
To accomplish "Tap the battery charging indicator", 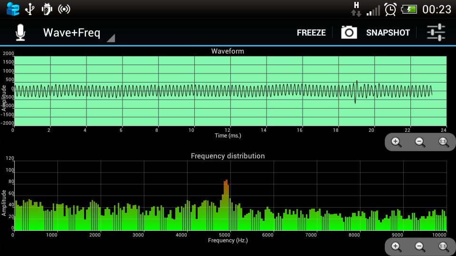I will point(409,9).
